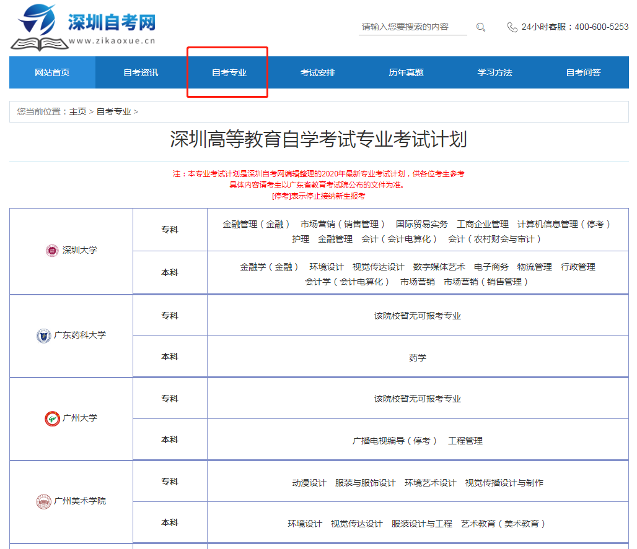Click 该院校暂无可报考专业 in 广州大学 row

coord(418,399)
